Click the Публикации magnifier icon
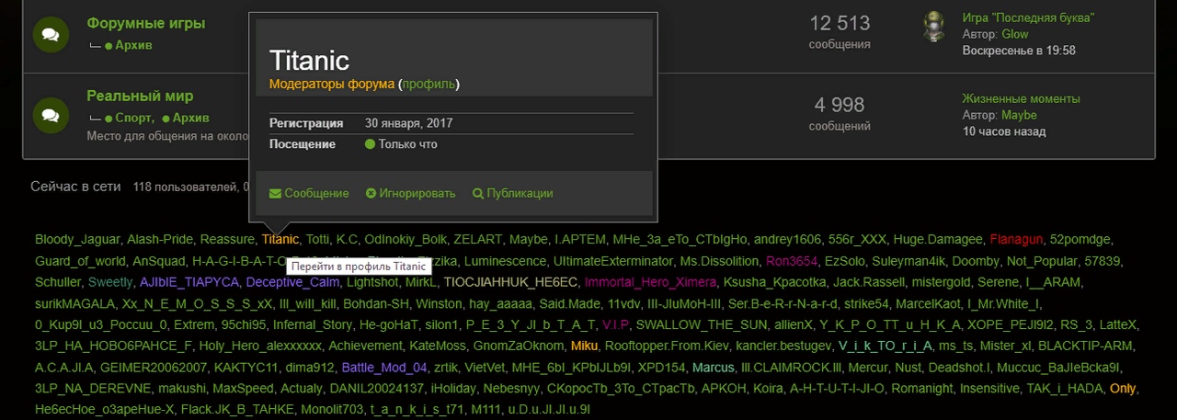Image resolution: width=1177 pixels, height=420 pixels. (477, 194)
